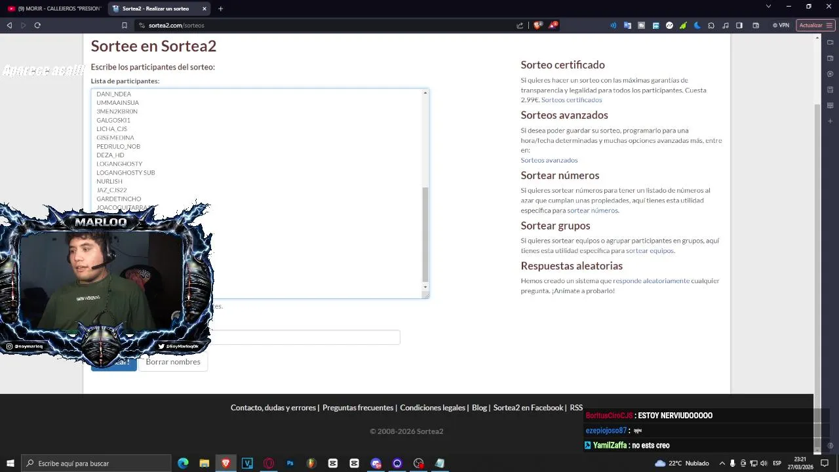Click participant name LOGANGHOSTY SUB in the list
Screen dimensions: 839x472
pyautogui.click(x=126, y=172)
